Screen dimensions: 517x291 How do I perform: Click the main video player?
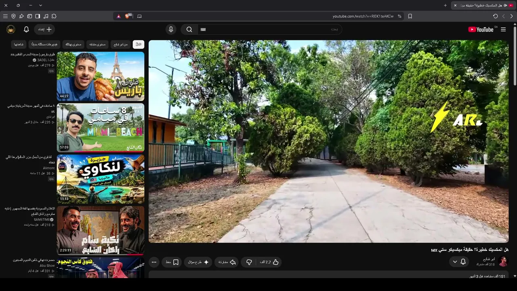328,141
